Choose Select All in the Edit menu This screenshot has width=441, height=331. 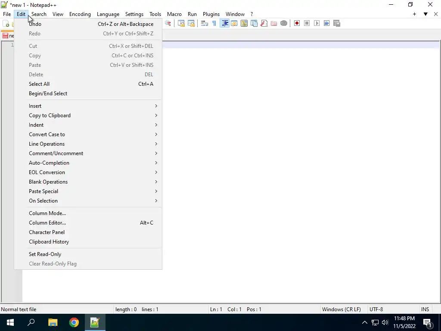(88, 84)
